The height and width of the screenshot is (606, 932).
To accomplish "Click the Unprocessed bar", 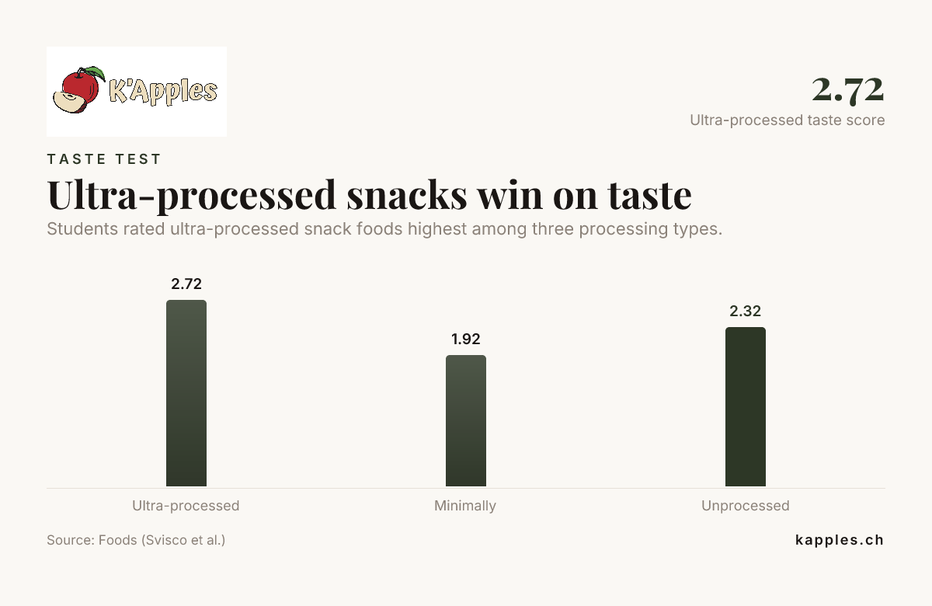I will (746, 407).
